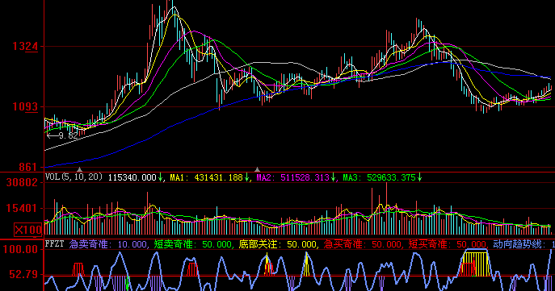Select the FFZT indicator name
555x291 pixels.
click(54, 243)
